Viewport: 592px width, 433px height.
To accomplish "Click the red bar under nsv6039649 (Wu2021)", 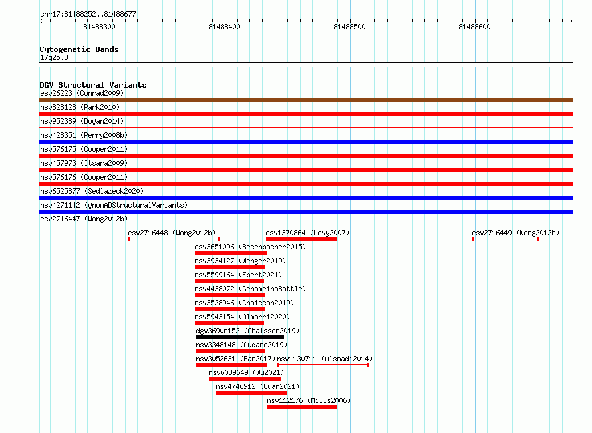I will point(245,379).
